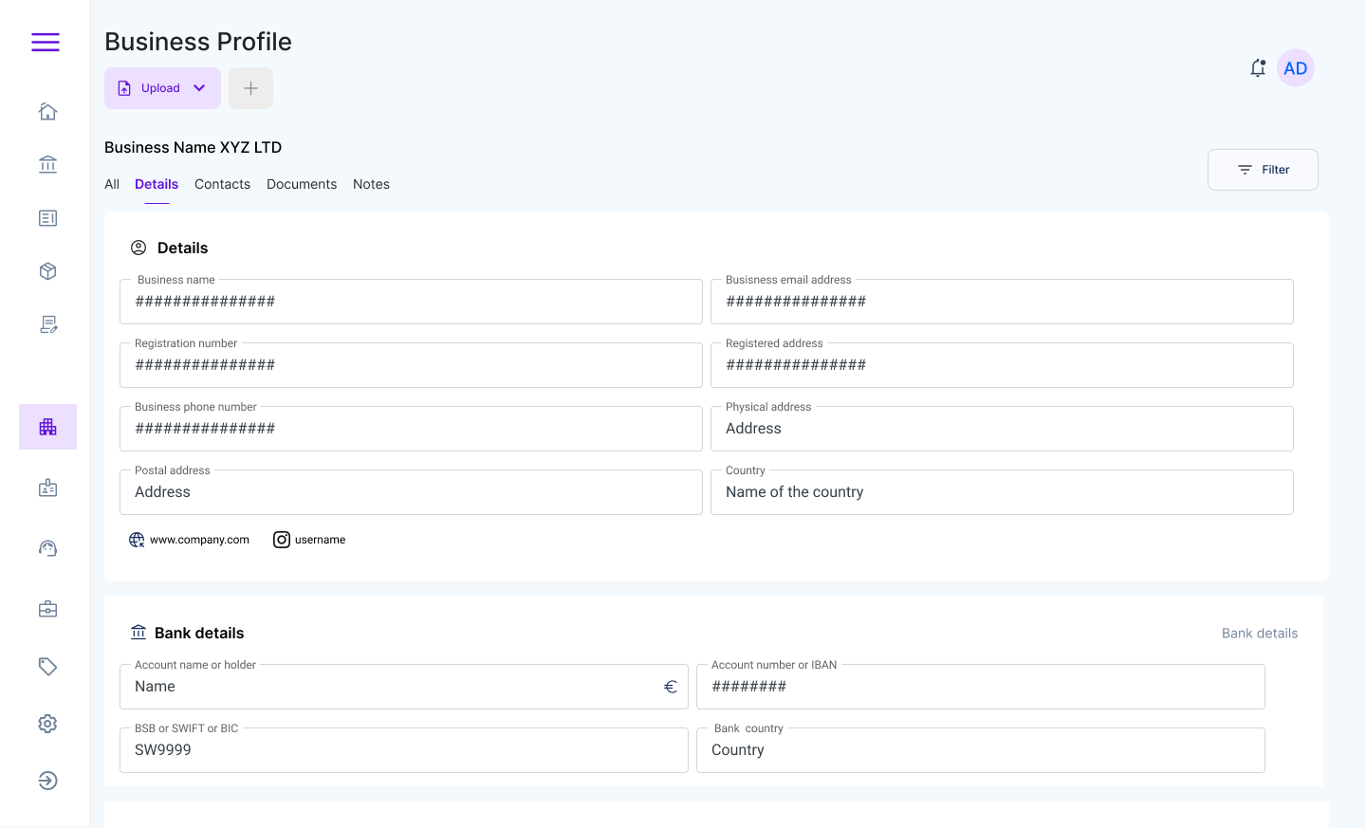This screenshot has height=828, width=1366.
Task: Select the briefcase sidebar icon
Action: [x=47, y=608]
